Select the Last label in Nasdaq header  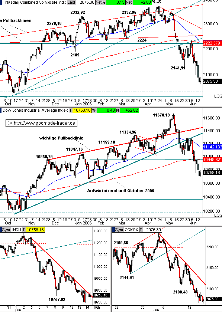point(71,2)
